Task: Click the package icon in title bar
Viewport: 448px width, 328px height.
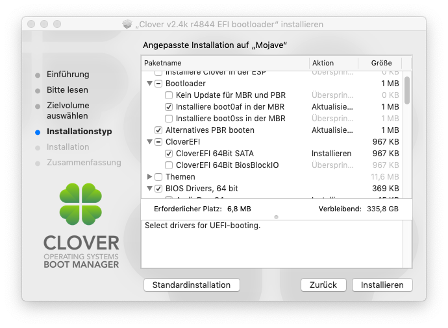Action: tap(127, 24)
